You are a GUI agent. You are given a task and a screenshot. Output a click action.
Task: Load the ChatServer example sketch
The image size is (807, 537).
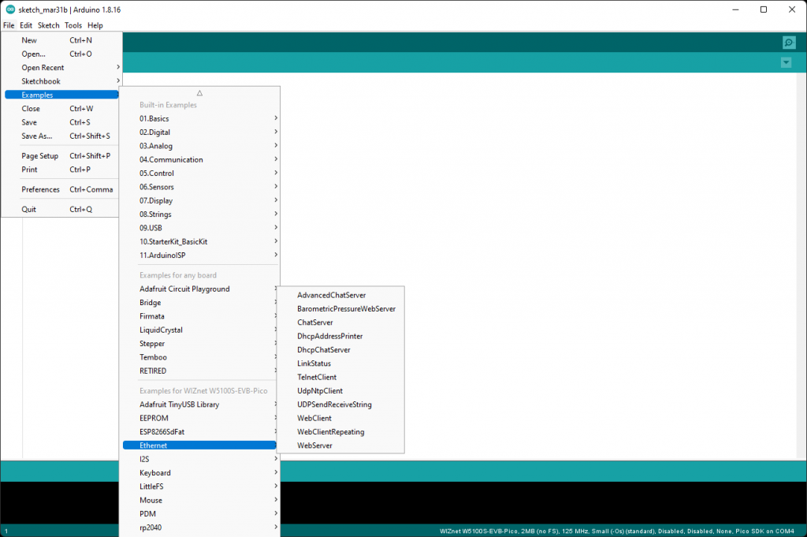tap(340, 323)
